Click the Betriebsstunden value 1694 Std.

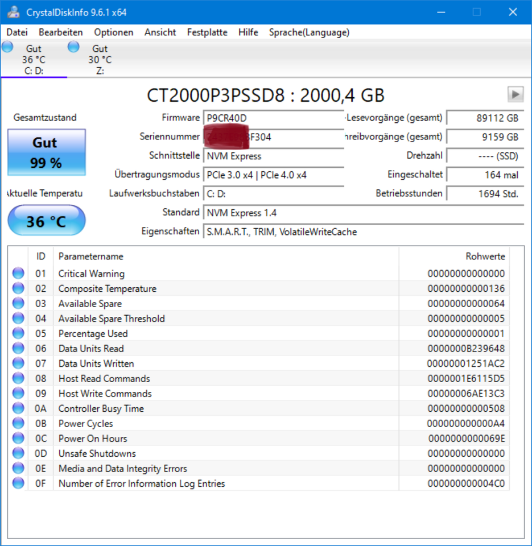click(485, 193)
